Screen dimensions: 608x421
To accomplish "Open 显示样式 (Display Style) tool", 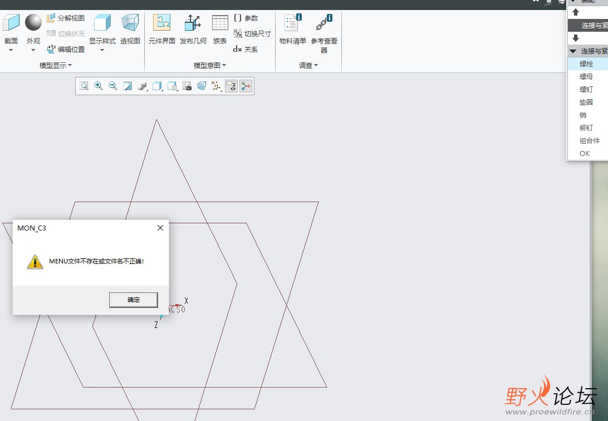I will click(x=102, y=29).
